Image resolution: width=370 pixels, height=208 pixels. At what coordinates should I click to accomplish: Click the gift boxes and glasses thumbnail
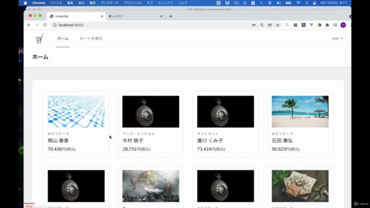tap(300, 186)
